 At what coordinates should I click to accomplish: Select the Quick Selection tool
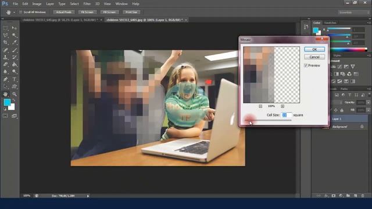(x=14, y=35)
